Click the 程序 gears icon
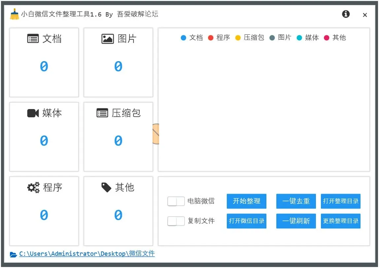Image resolution: width=379 pixels, height=268 pixels. click(x=33, y=188)
